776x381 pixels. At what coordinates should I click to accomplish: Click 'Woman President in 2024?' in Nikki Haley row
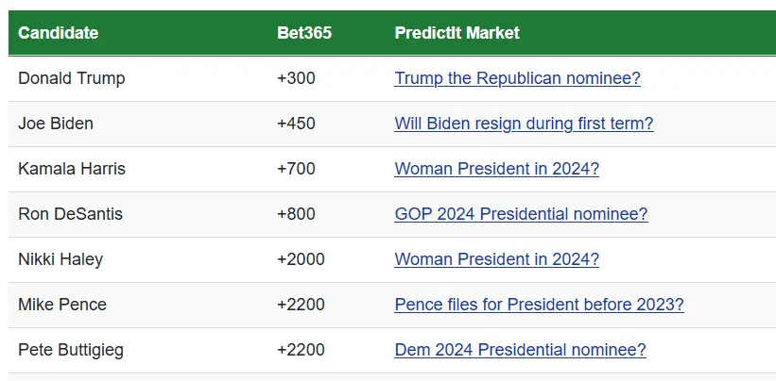[x=496, y=259]
